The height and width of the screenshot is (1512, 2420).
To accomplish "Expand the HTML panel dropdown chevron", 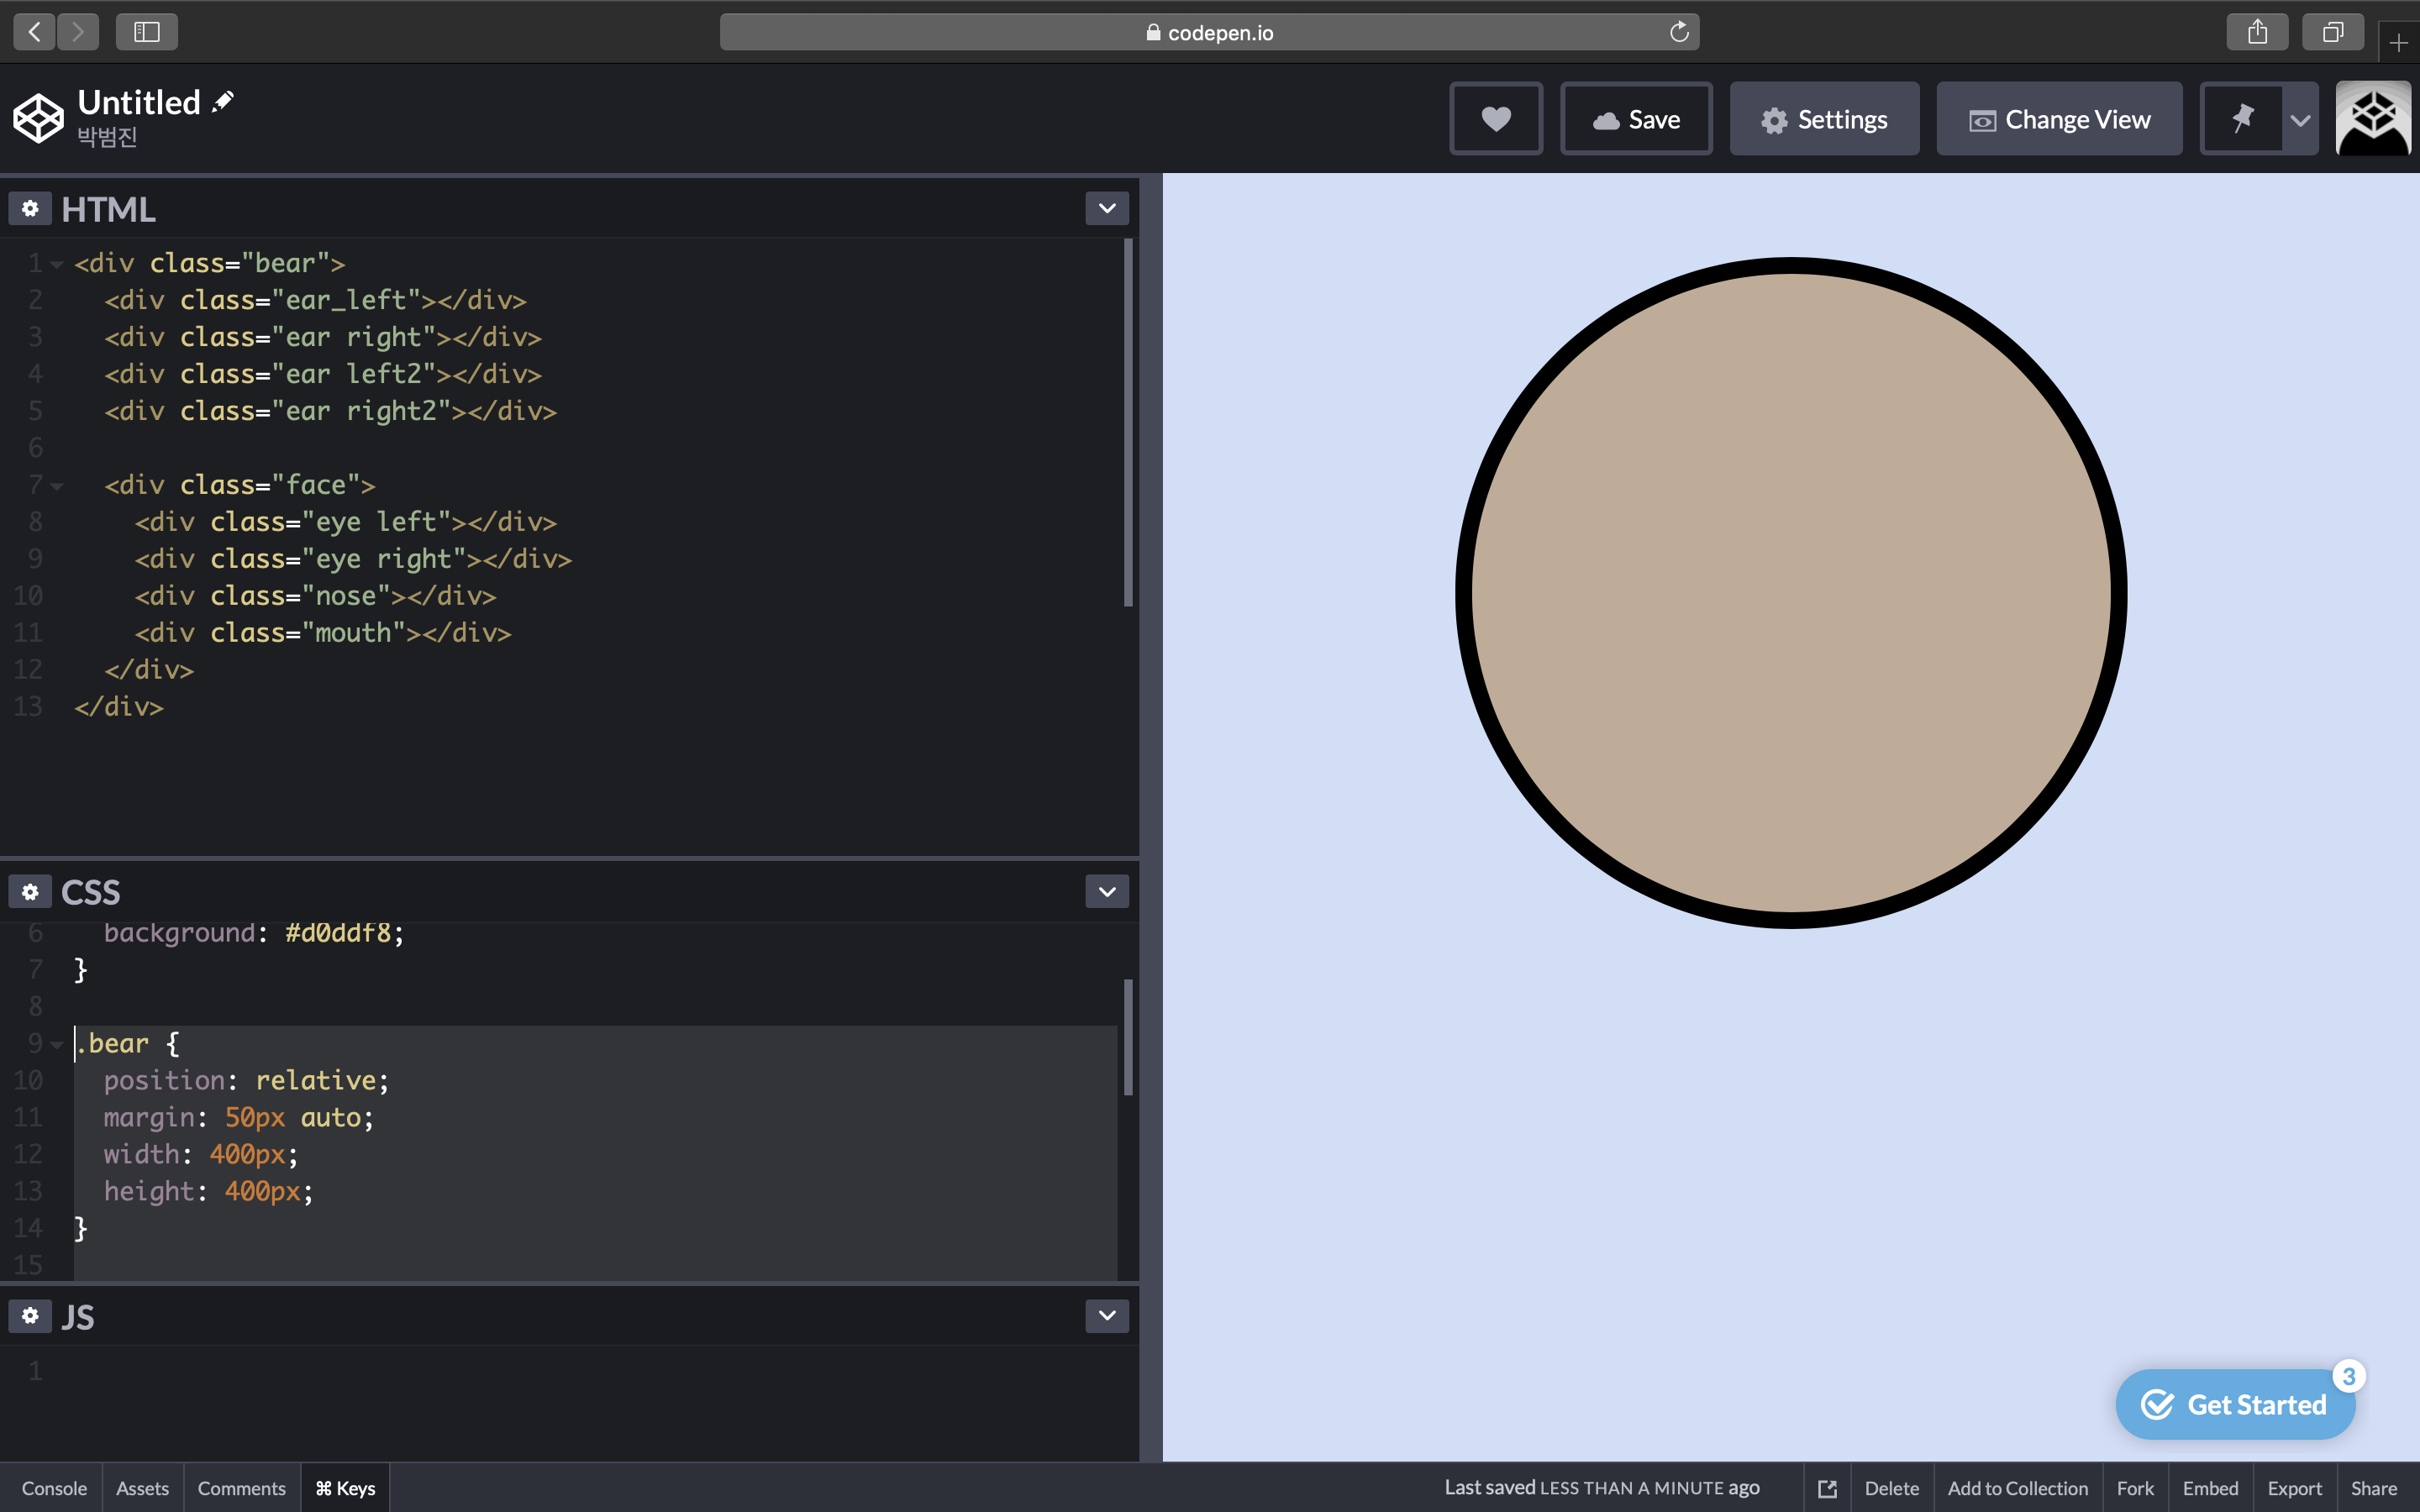I will click(x=1106, y=208).
